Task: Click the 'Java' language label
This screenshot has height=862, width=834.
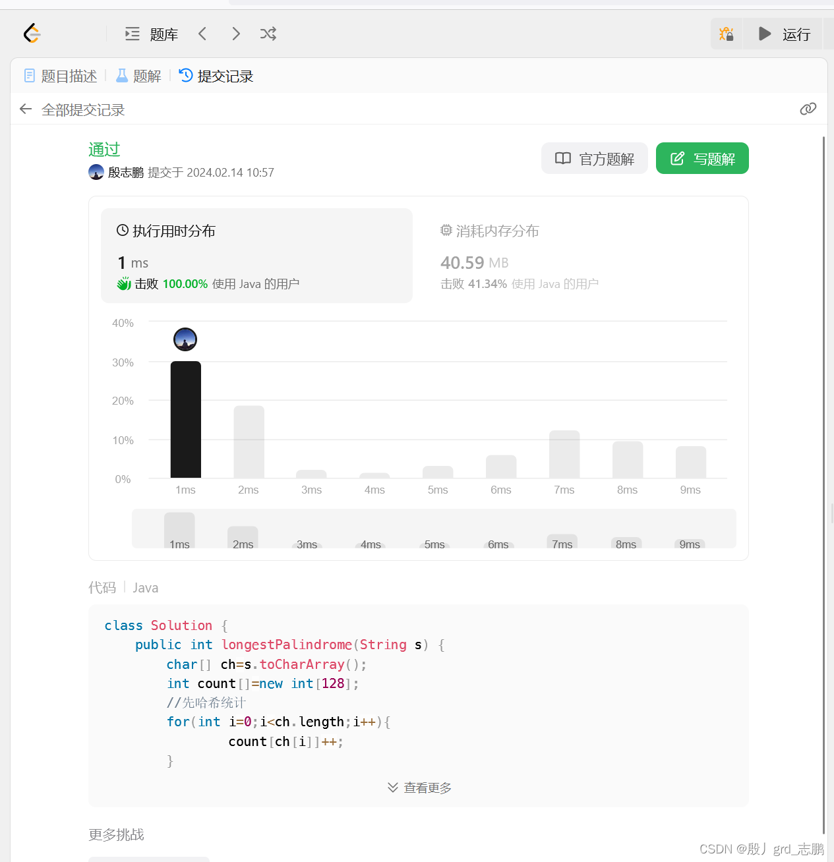Action: (146, 588)
